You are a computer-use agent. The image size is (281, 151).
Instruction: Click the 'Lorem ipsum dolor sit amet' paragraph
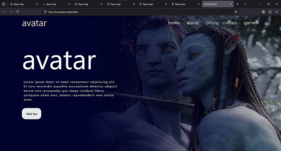coord(71,91)
